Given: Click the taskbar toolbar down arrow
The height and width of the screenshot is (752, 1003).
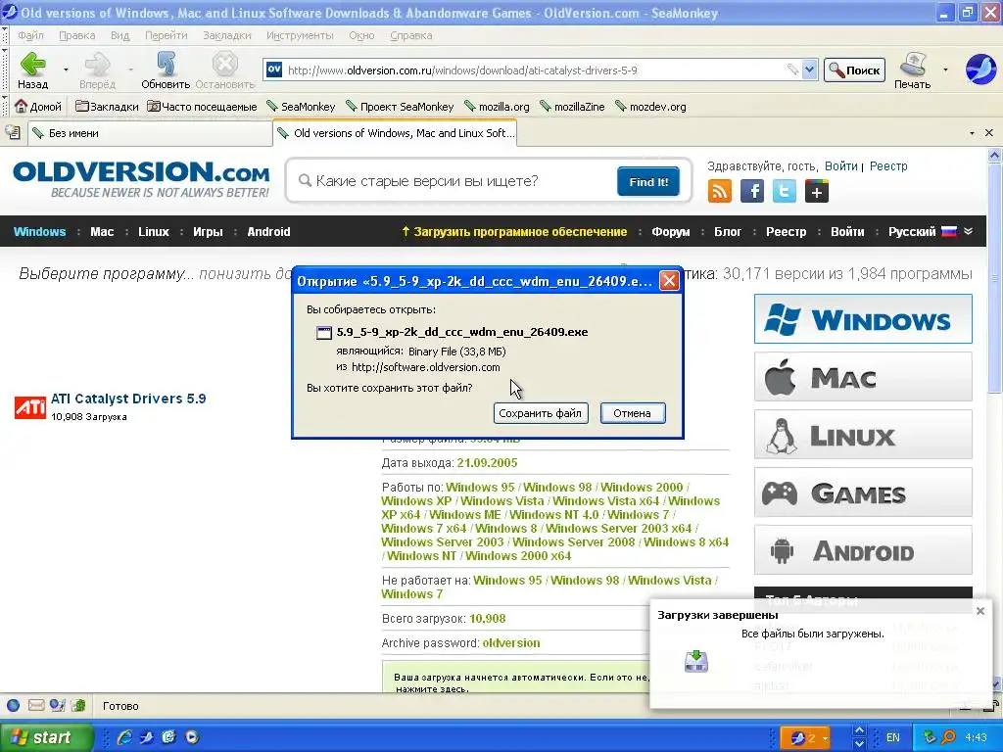Looking at the screenshot, I should pos(859,744).
